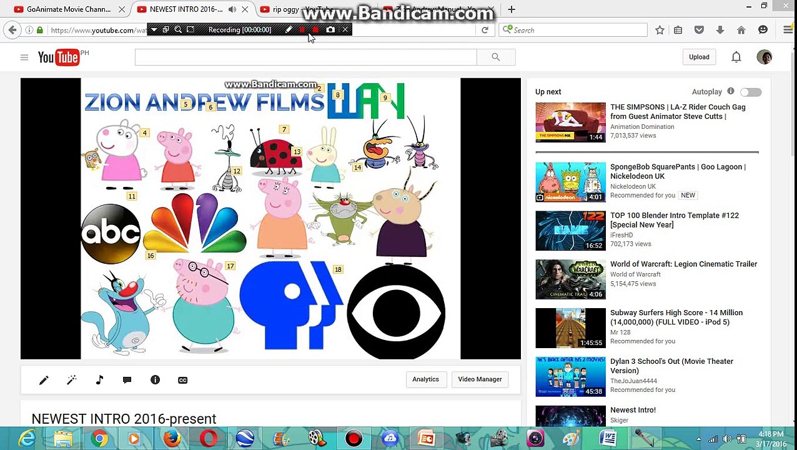Open the Firefox downloads arrow

coord(720,30)
